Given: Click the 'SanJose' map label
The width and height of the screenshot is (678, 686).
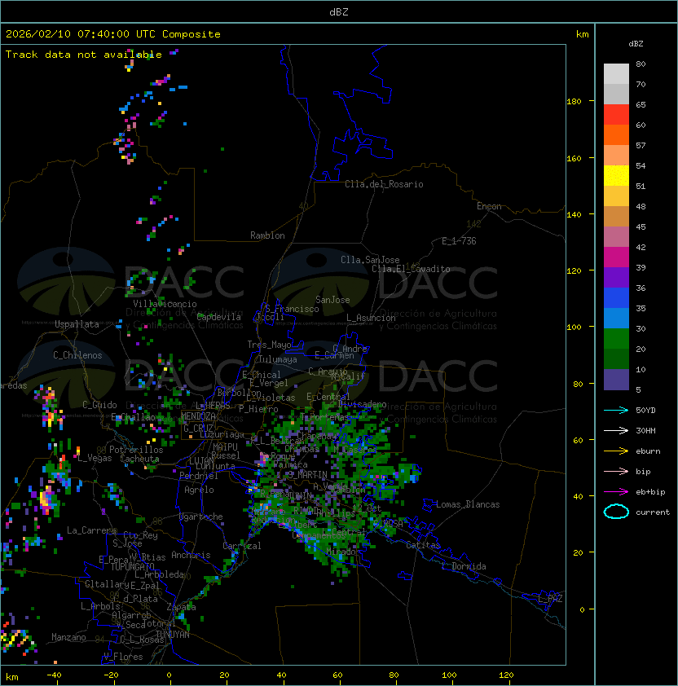Looking at the screenshot, I should 332,300.
